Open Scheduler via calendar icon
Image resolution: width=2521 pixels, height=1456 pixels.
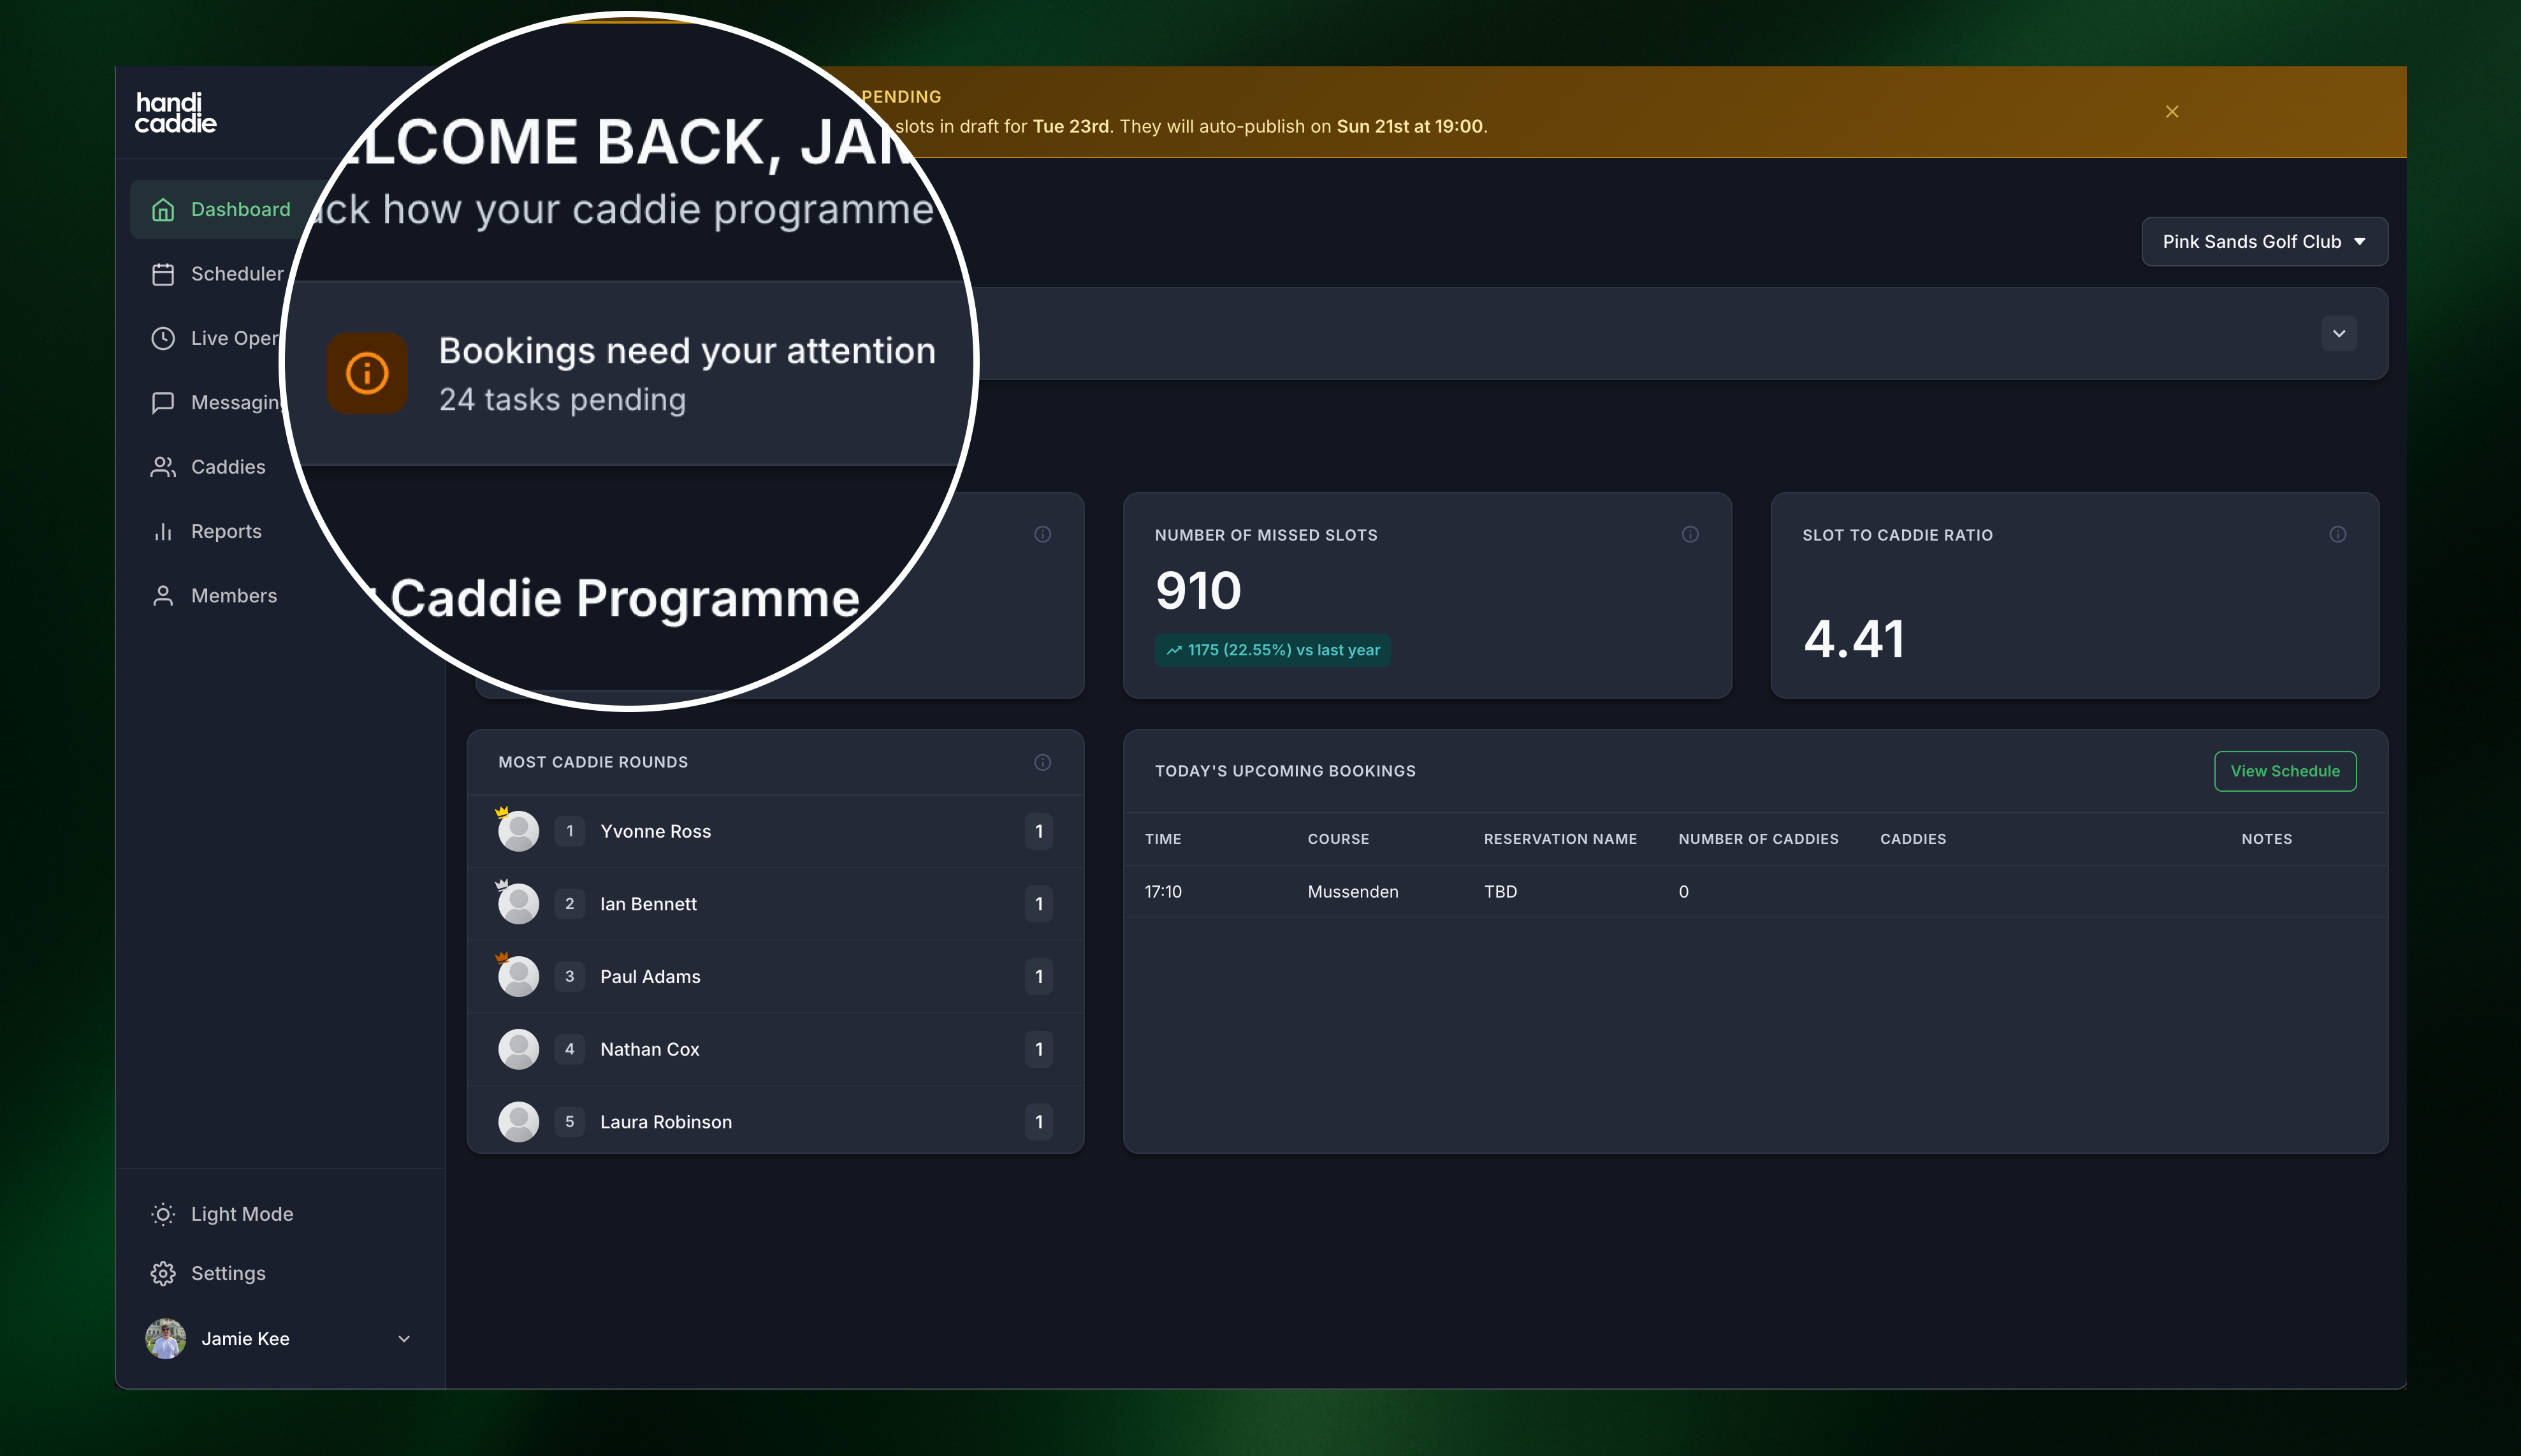tap(163, 274)
